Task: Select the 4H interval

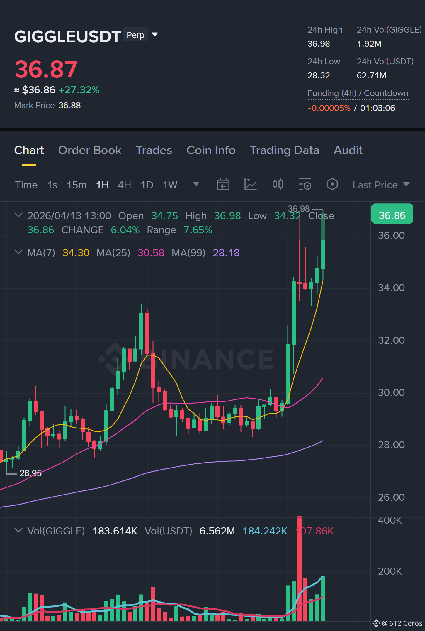Action: tap(124, 185)
